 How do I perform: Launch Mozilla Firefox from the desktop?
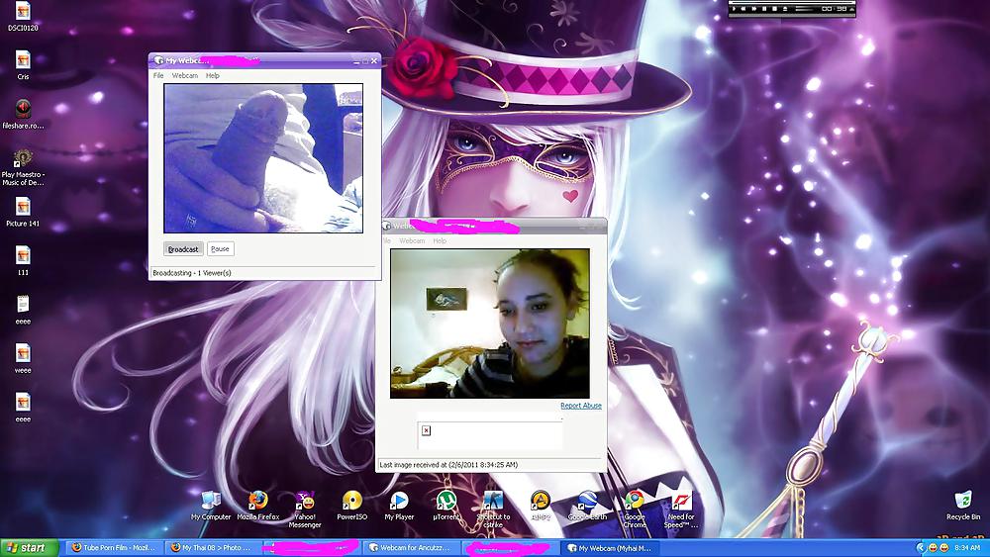(257, 506)
